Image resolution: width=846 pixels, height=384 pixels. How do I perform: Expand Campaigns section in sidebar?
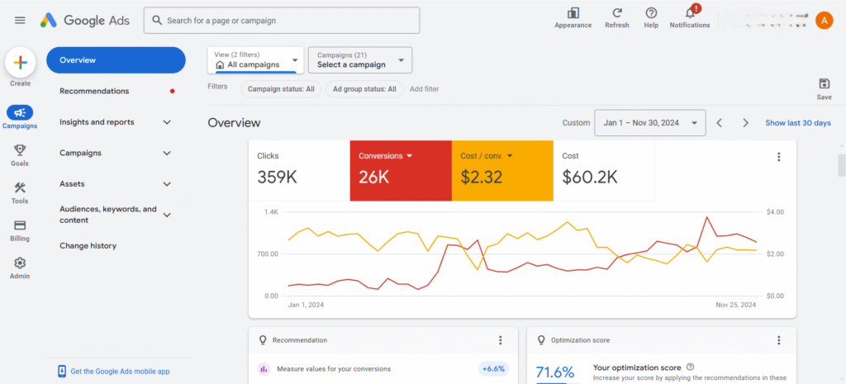[167, 153]
